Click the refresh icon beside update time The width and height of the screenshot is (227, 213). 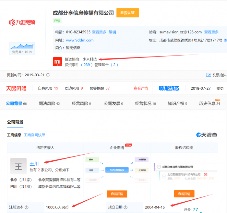[48, 75]
